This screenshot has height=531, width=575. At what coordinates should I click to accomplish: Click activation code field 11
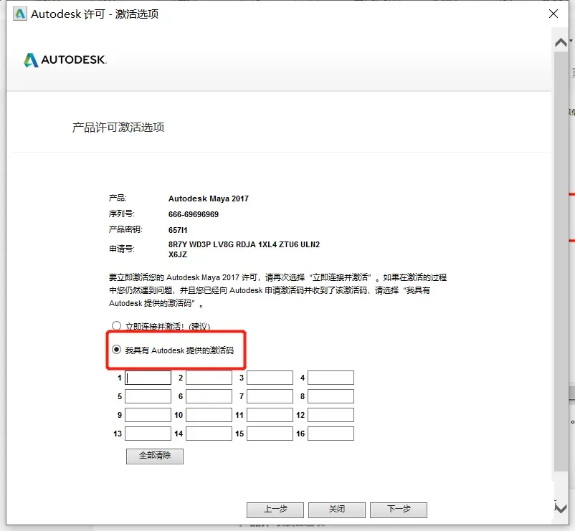tap(270, 415)
